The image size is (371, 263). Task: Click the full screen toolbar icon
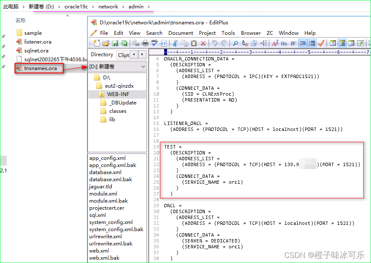pos(361,43)
